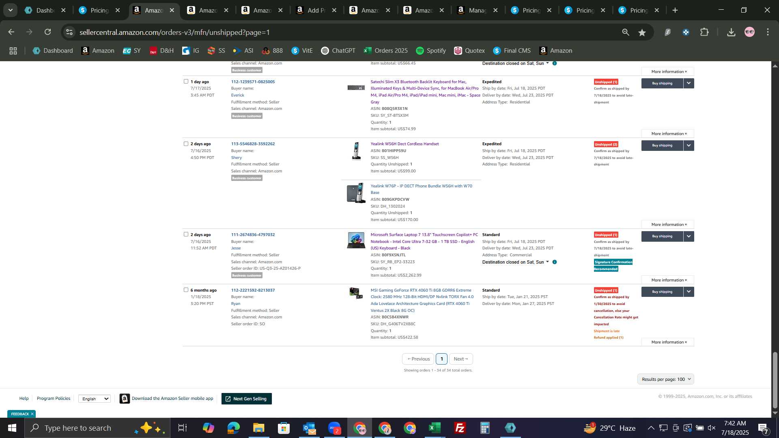The height and width of the screenshot is (438, 779).
Task: Click the zoom magnifier icon in the address bar
Action: click(626, 32)
